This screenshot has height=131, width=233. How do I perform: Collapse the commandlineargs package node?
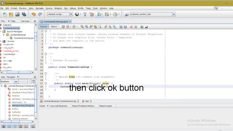4,35
